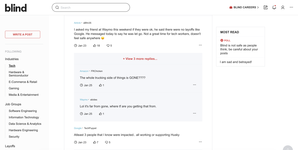Viewport: 298px width, 150px height.
Task: Like FRChicken's Amazon reply
Action: (101, 85)
